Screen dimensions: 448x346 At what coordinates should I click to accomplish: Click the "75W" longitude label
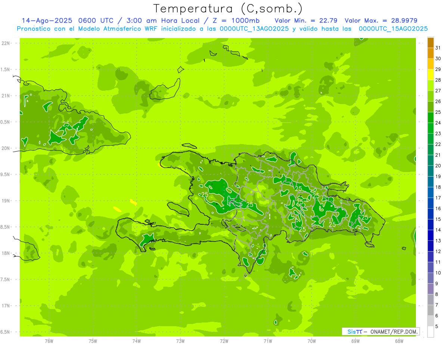point(93,341)
